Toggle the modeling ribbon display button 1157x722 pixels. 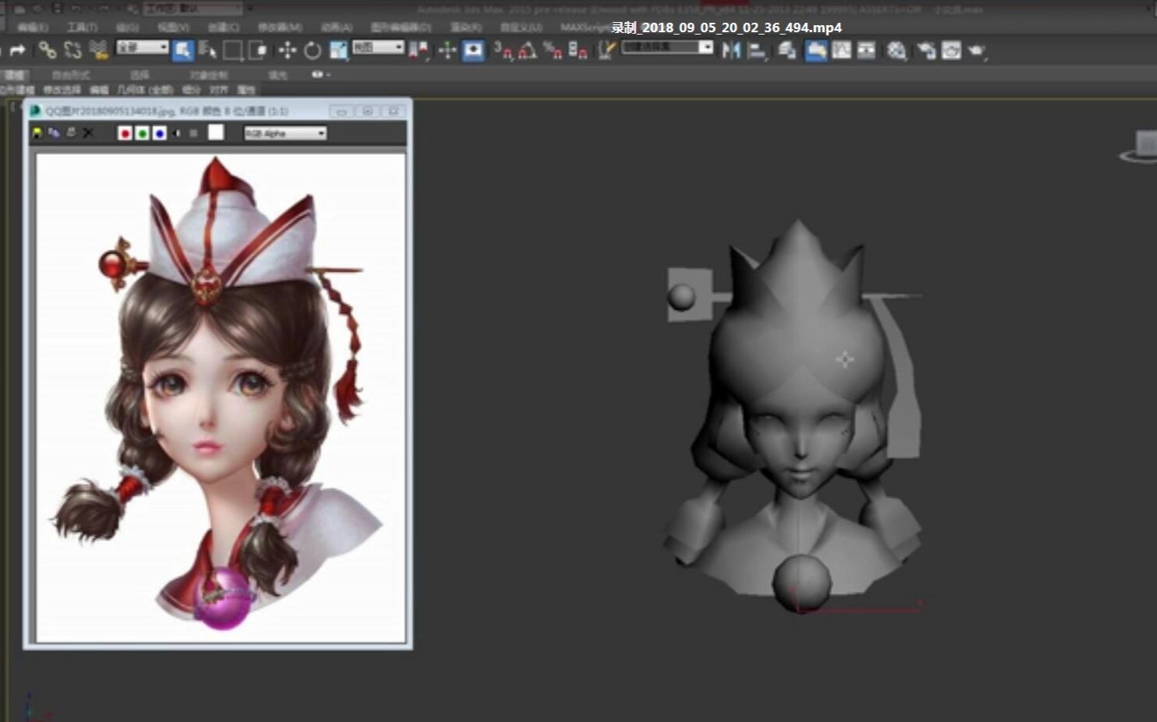(816, 51)
